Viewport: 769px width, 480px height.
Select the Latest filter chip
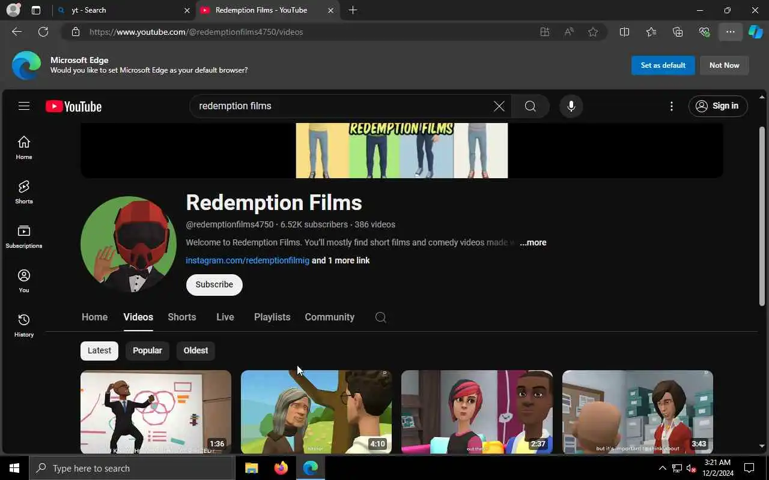[x=99, y=350]
